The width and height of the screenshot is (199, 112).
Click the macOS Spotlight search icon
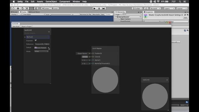pyautogui.click(x=180, y=2)
